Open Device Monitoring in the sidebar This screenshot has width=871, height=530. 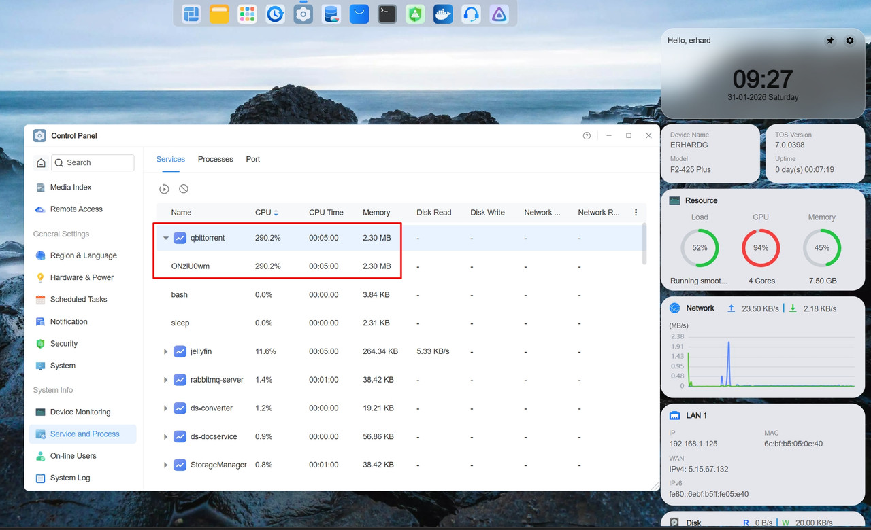[82, 412]
